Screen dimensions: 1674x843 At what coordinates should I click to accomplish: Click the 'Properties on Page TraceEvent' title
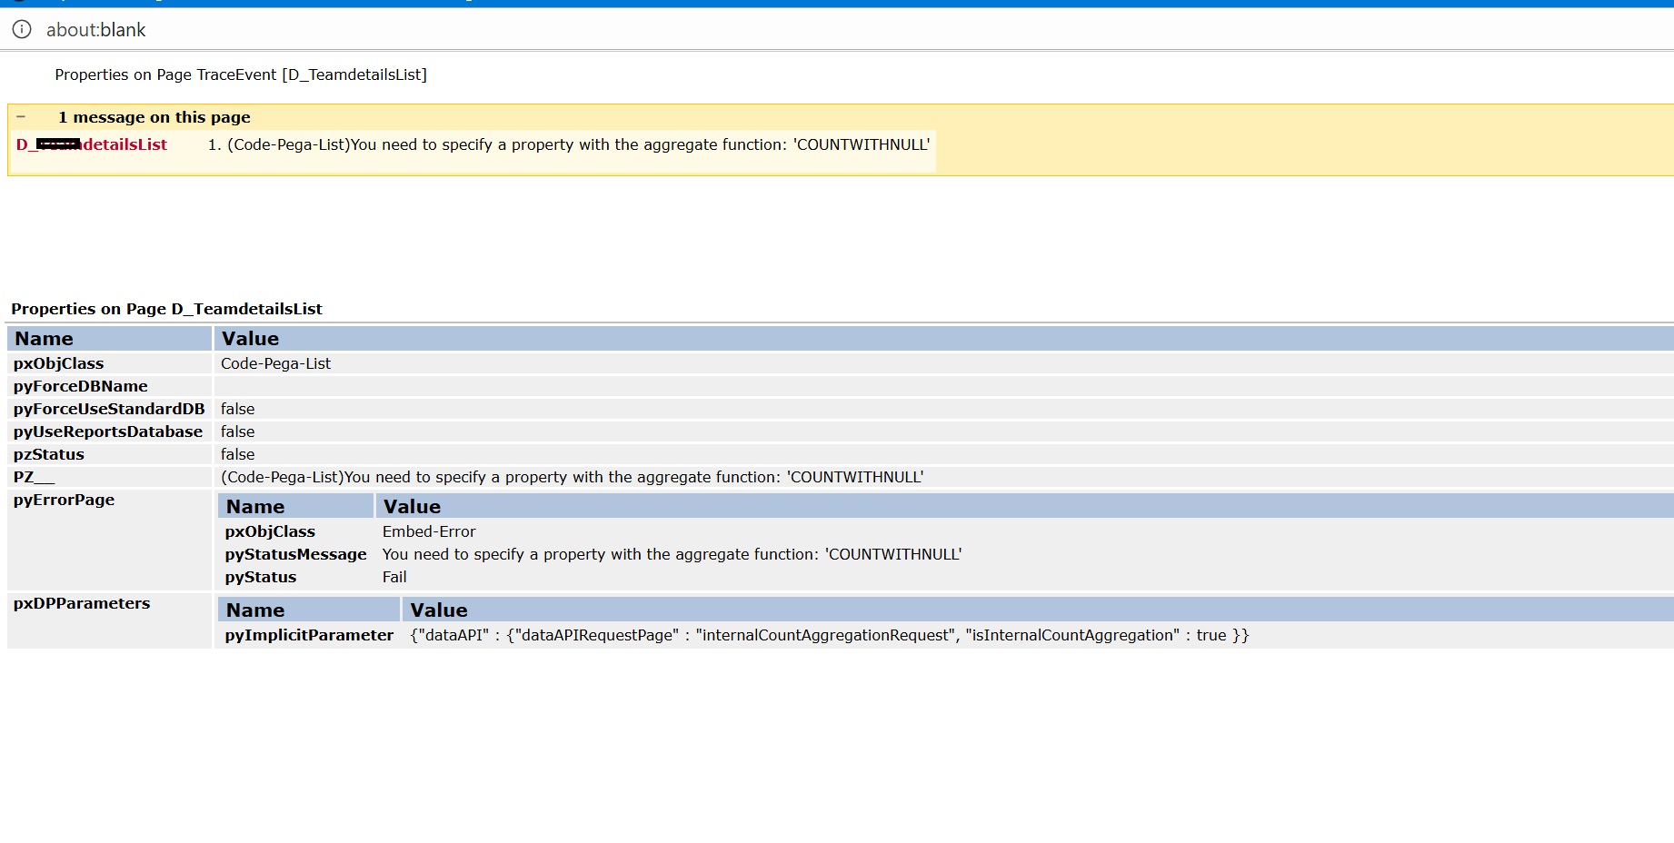pyautogui.click(x=241, y=74)
